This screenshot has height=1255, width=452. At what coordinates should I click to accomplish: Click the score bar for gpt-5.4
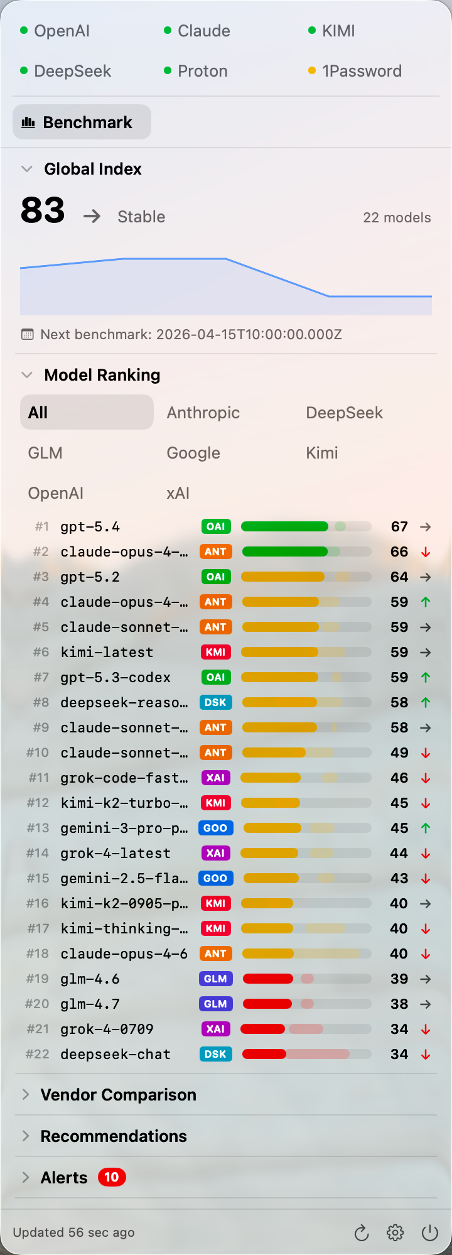(x=306, y=526)
